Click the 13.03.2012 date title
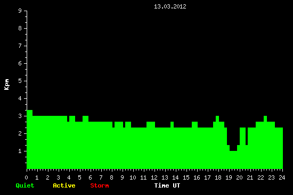Viewport: 293px width, 195px height. [x=170, y=6]
